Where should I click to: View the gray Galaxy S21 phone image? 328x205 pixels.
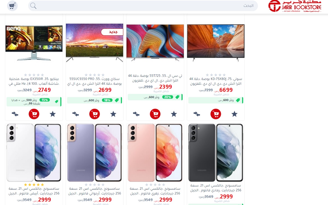[x=216, y=153]
